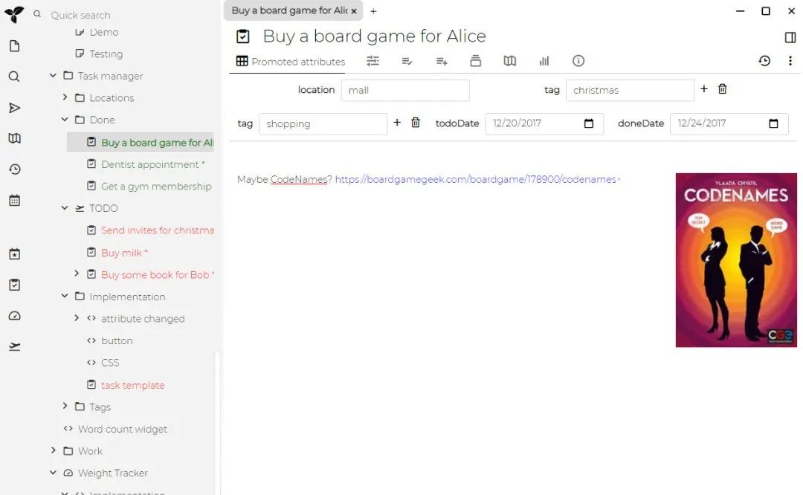Screen dimensions: 803x495
Task: Expand the Locations folder
Action: (x=65, y=97)
